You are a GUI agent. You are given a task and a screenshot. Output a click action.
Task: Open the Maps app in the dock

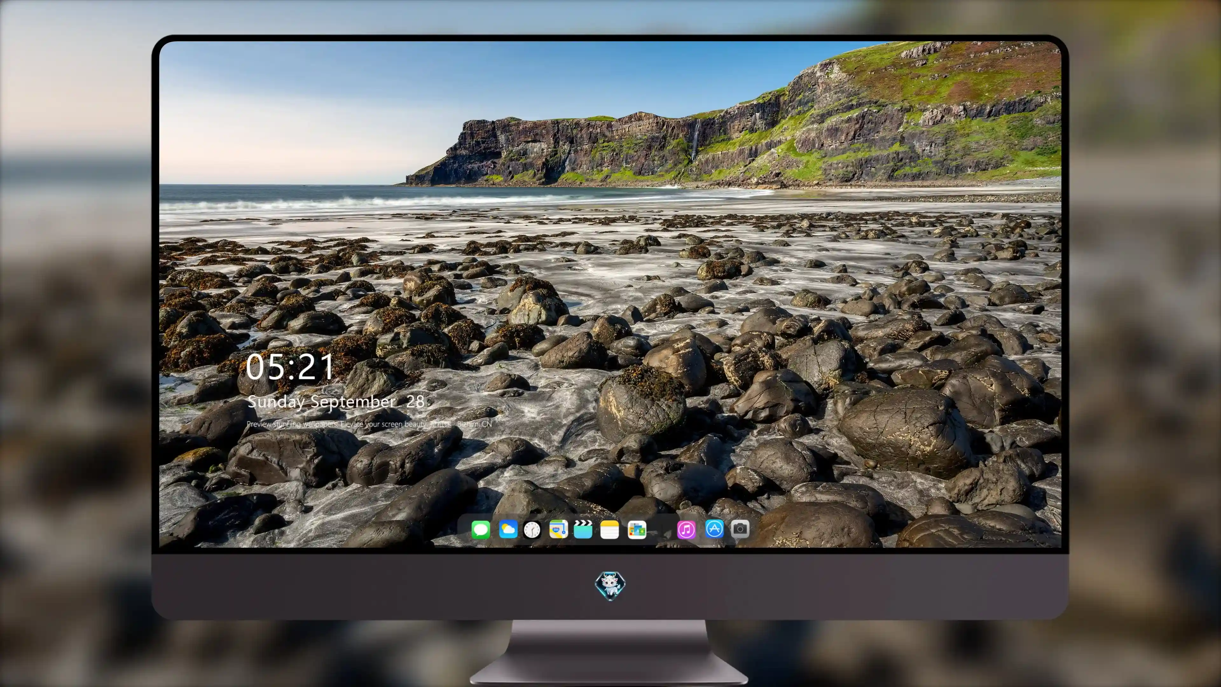coord(558,529)
